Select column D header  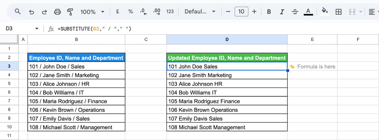click(227, 40)
